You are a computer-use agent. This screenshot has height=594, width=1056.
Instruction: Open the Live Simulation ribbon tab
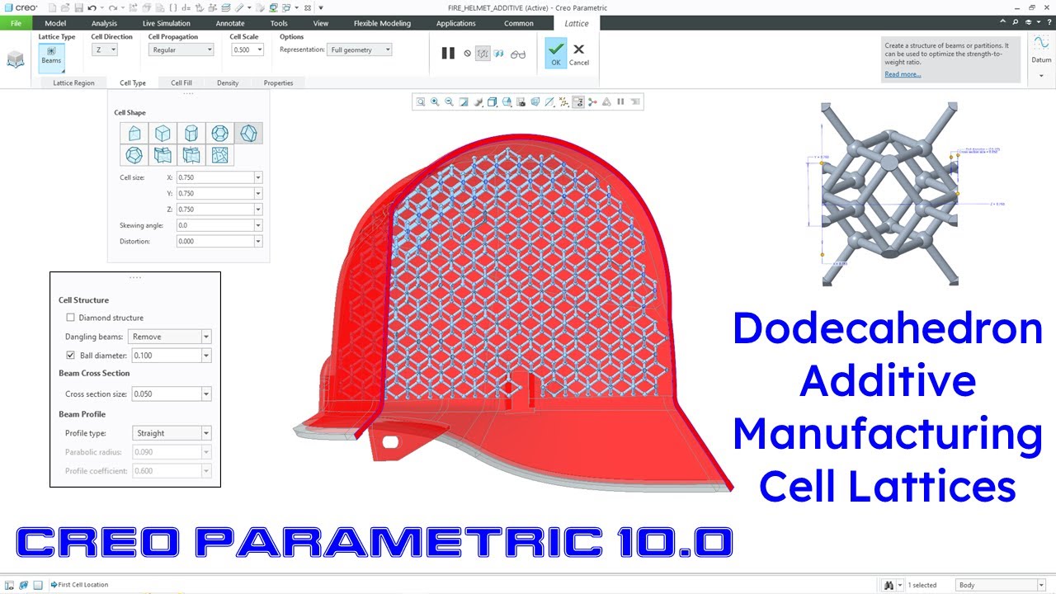point(166,23)
